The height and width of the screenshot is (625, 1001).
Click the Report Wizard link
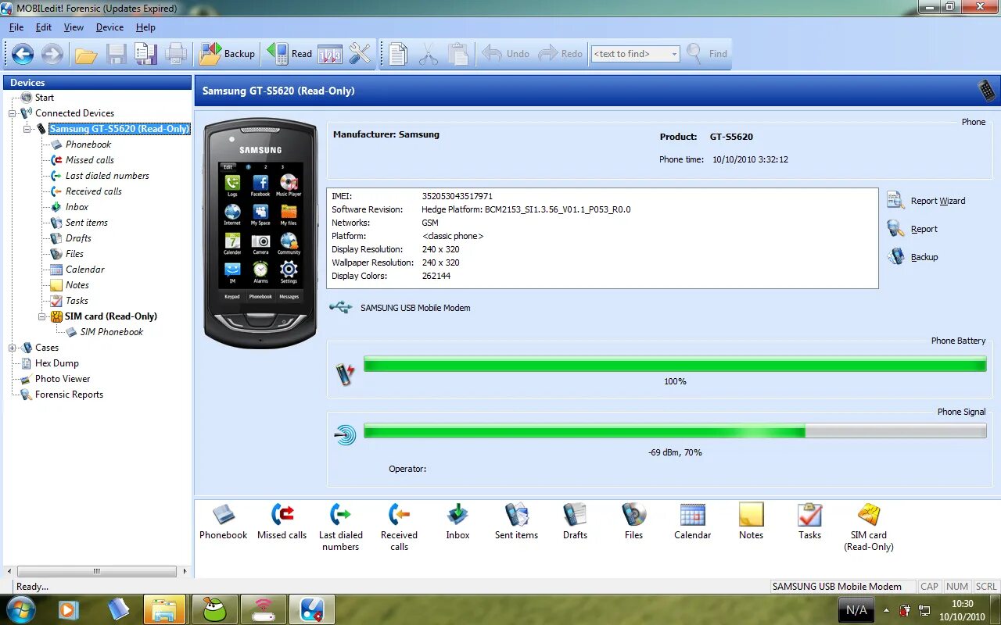pos(938,201)
